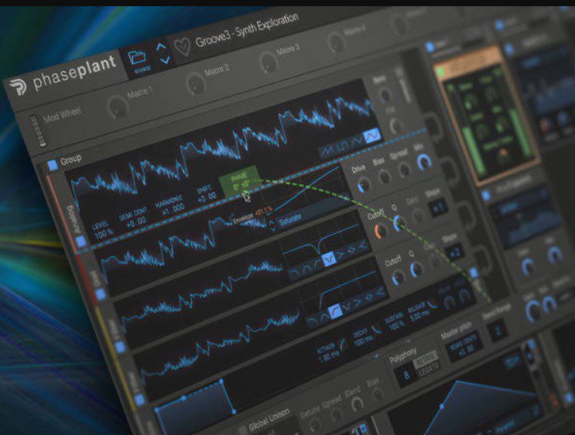Click the HARMONIC x1.000 value
The width and height of the screenshot is (575, 435).
169,206
